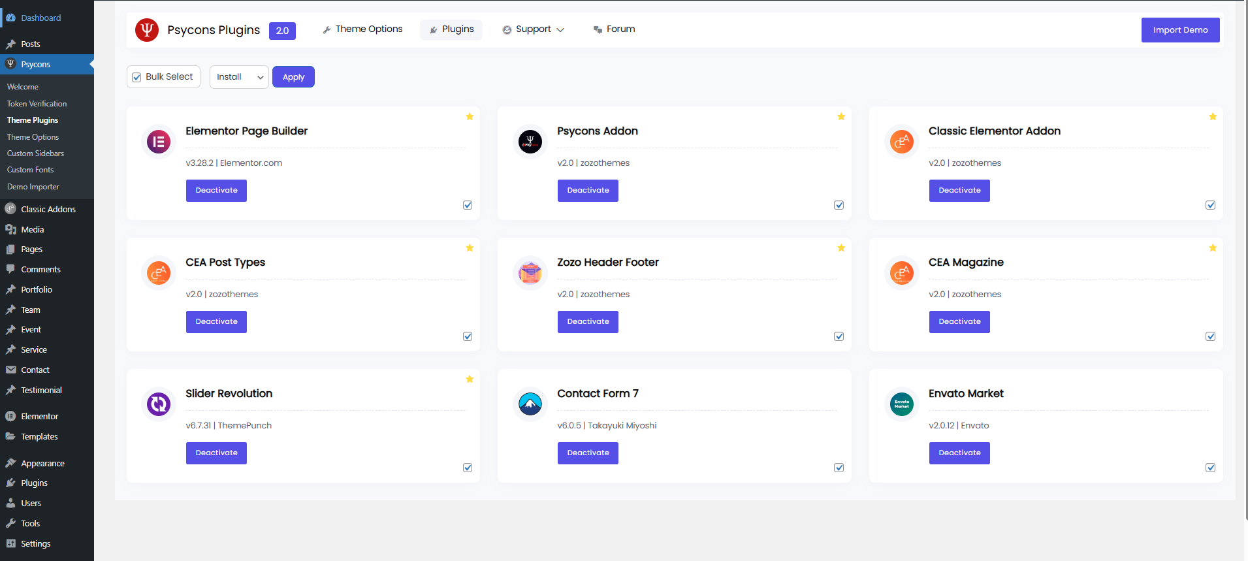Click the Zozo Header Footer plugin icon
The image size is (1248, 561).
click(x=530, y=273)
